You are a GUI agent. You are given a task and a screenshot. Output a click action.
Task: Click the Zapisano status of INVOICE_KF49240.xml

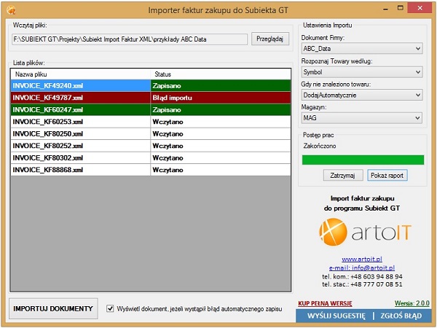[221, 85]
